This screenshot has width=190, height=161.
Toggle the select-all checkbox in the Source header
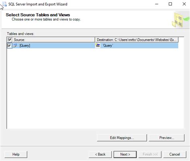(10, 40)
